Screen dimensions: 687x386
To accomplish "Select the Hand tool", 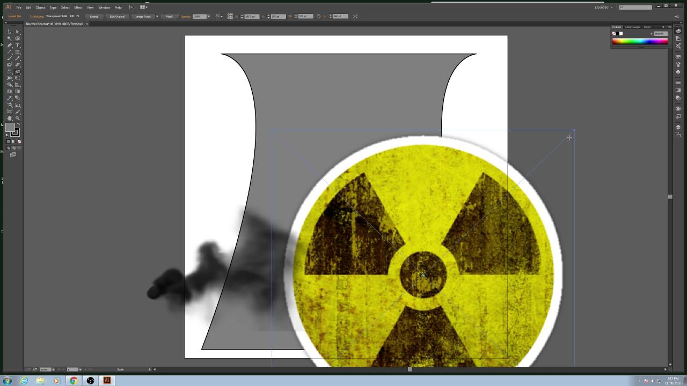I will point(10,118).
